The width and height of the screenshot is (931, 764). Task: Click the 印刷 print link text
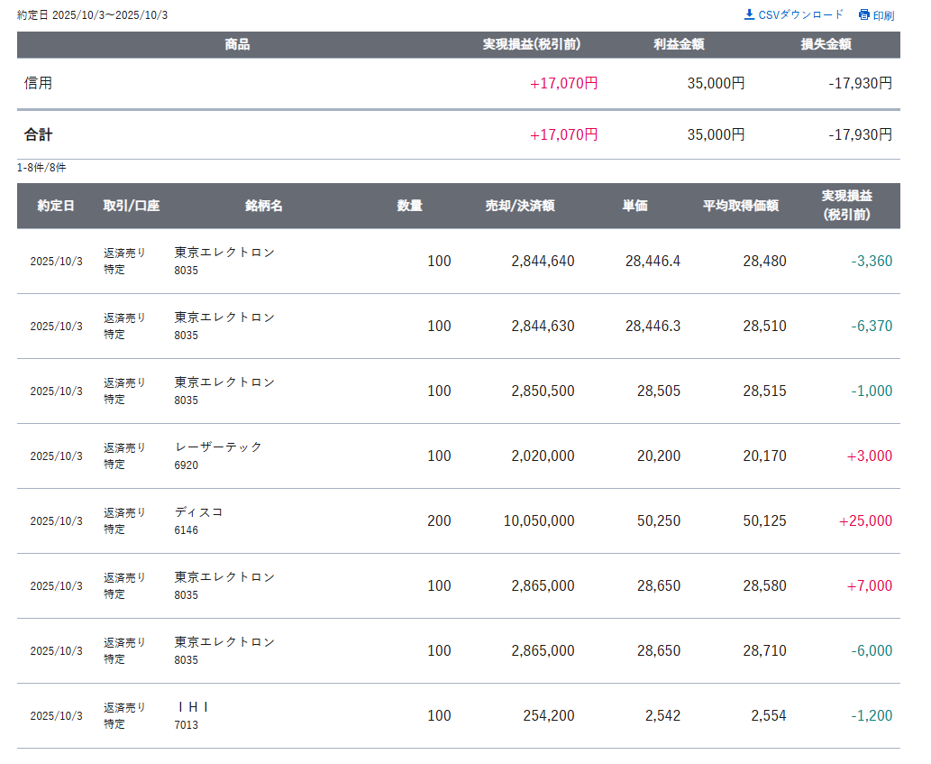click(x=883, y=15)
